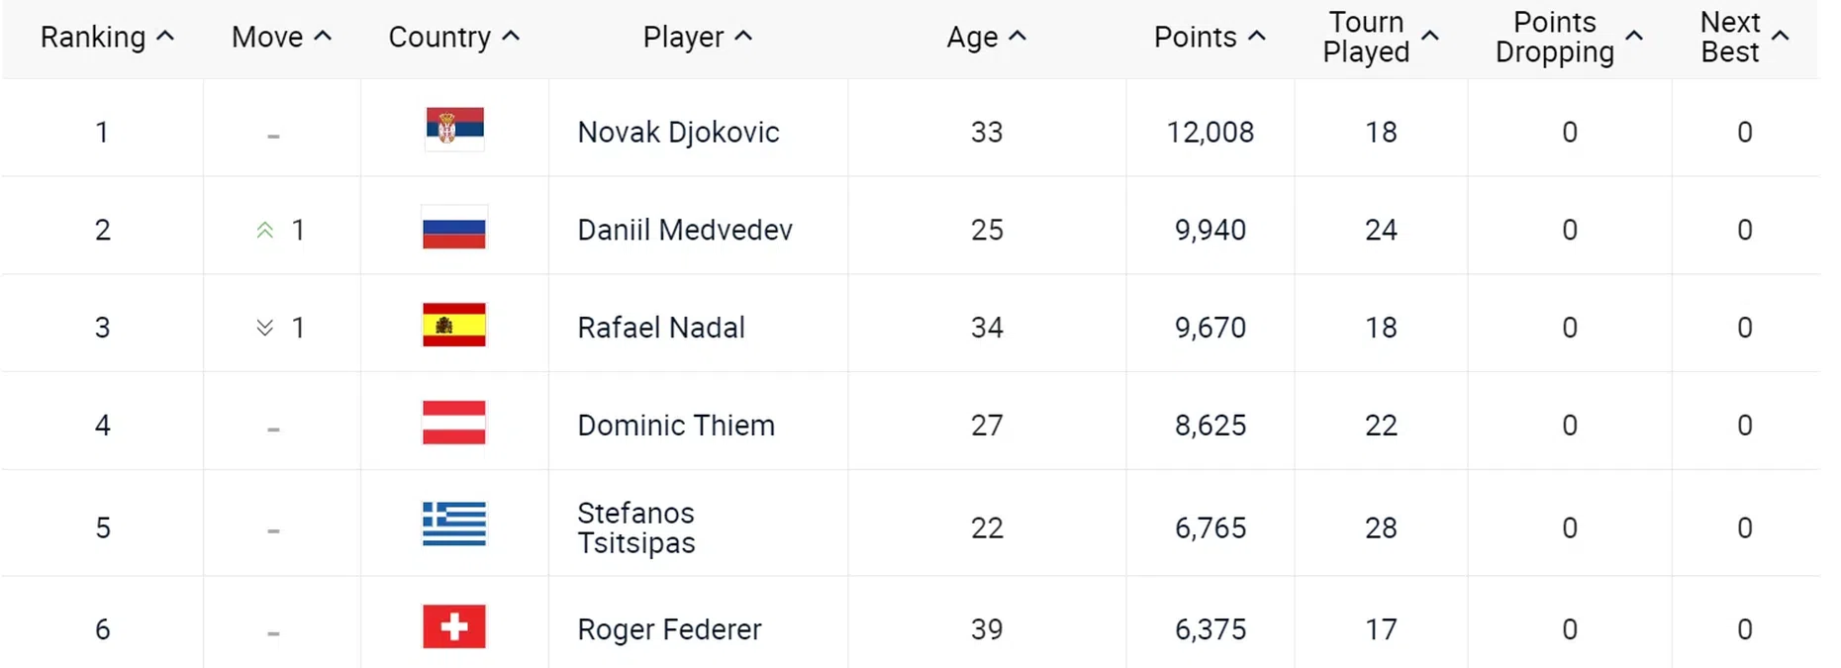Viewport: 1841px width, 668px height.
Task: Click the Spain flag icon
Action: 454,326
